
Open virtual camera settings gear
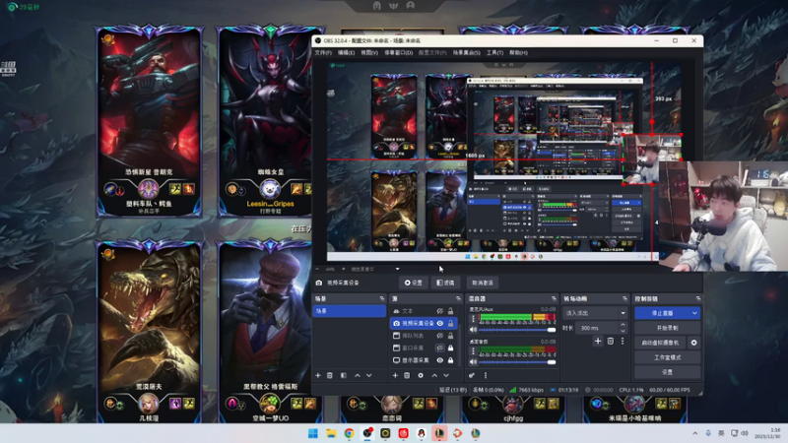coord(694,343)
